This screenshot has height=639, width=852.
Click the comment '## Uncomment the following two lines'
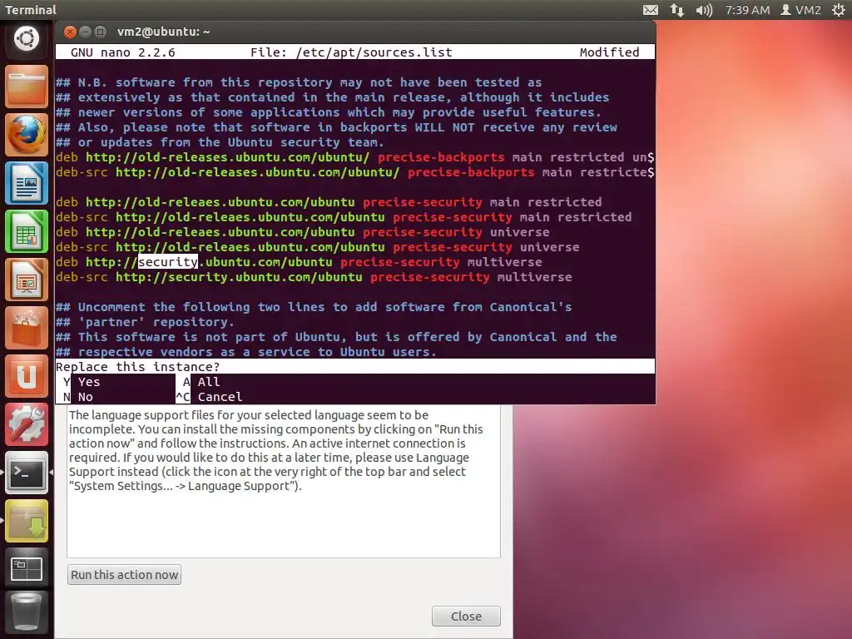pos(314,307)
